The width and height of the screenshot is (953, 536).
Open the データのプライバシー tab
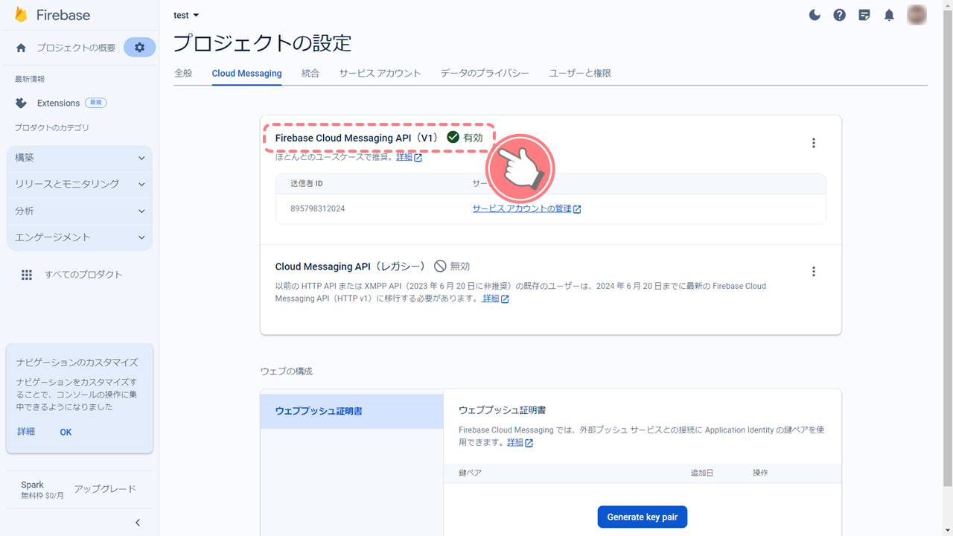pyautogui.click(x=485, y=73)
